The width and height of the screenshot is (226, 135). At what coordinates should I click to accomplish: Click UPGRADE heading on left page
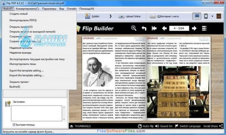[88, 38]
